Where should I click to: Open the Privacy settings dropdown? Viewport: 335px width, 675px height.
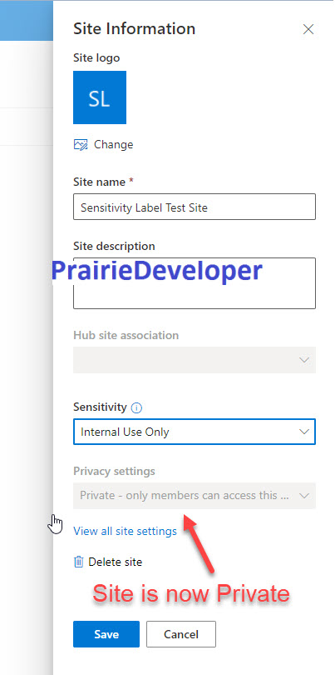195,496
